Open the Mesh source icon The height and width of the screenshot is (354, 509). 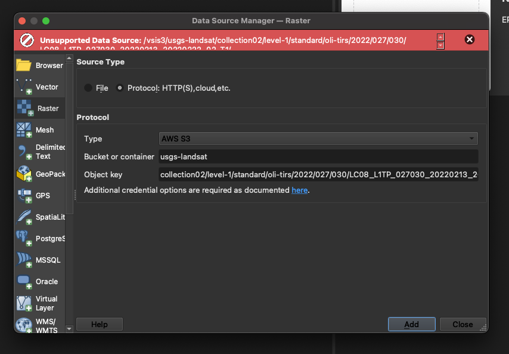click(x=24, y=130)
